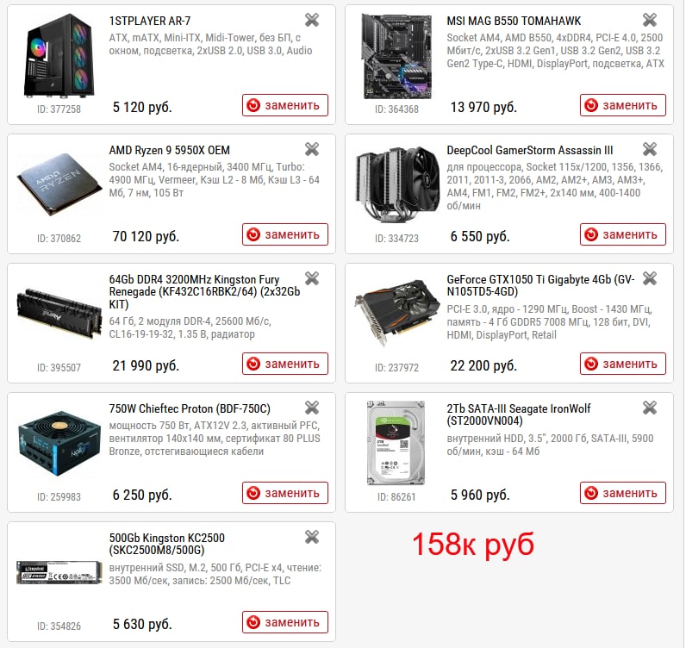The height and width of the screenshot is (648, 686).
Task: Remove the MSI MAG B550 TOMAHAWK motherboard
Action: point(650,20)
